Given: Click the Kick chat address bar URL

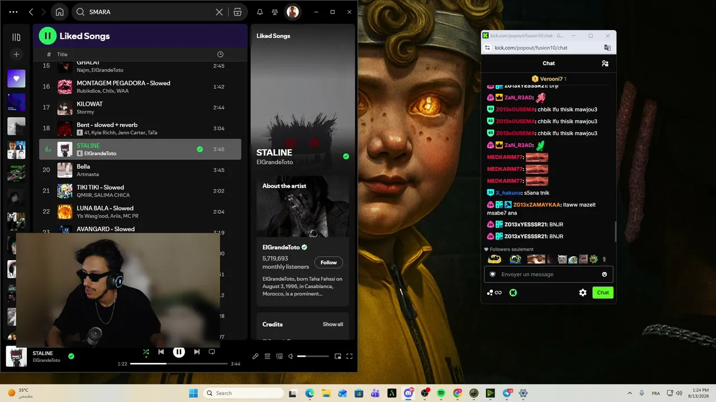Looking at the screenshot, I should pyautogui.click(x=531, y=47).
